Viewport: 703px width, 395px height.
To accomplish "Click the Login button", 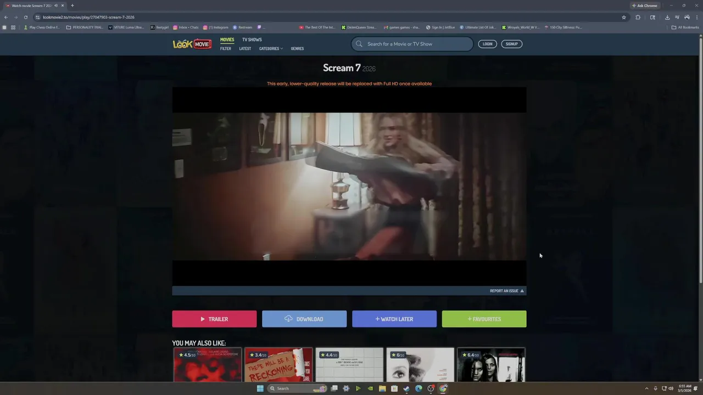I will coord(488,44).
